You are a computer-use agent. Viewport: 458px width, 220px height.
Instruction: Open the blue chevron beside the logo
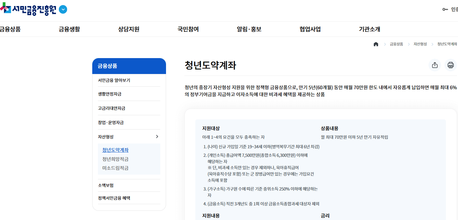(63, 10)
